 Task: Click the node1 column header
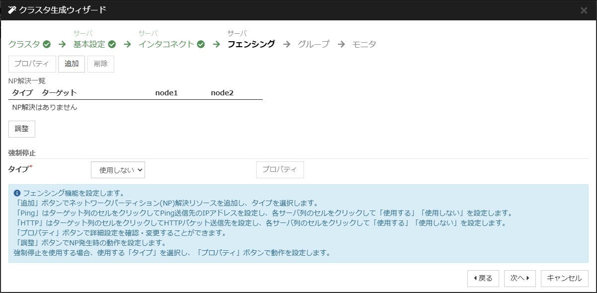point(166,93)
